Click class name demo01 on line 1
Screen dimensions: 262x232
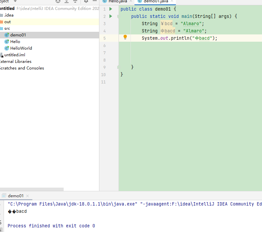(163, 9)
